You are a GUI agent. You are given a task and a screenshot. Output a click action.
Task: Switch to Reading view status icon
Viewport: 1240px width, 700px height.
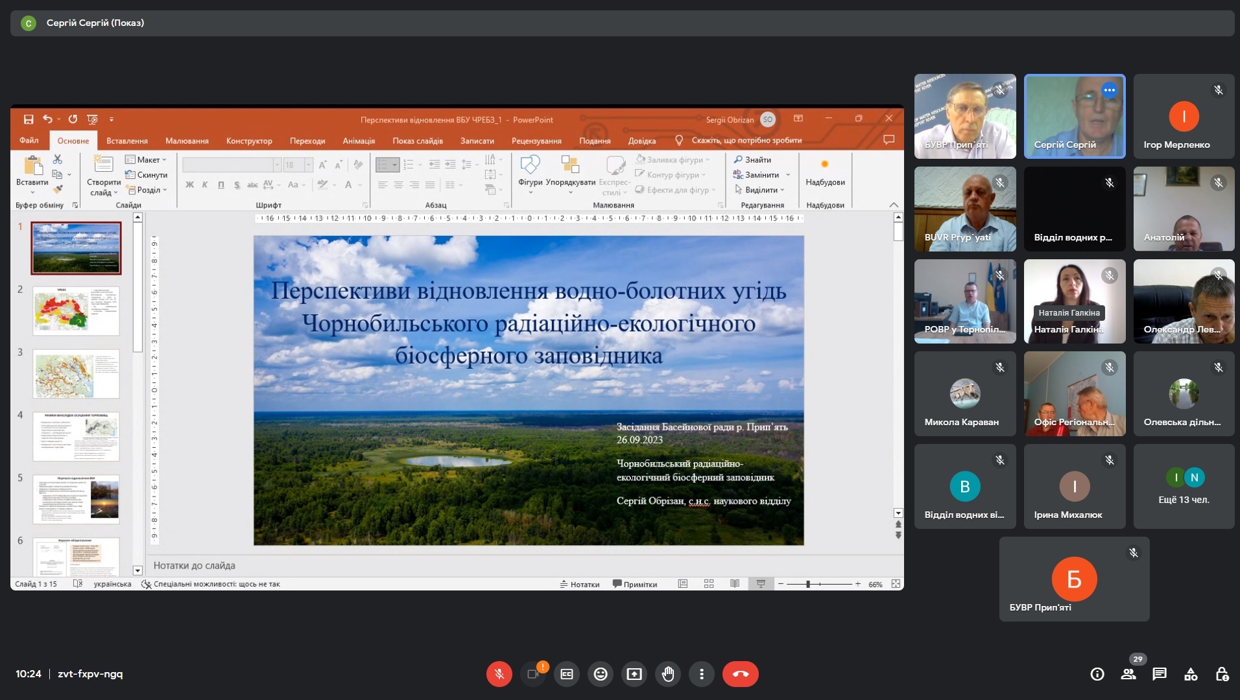click(735, 584)
